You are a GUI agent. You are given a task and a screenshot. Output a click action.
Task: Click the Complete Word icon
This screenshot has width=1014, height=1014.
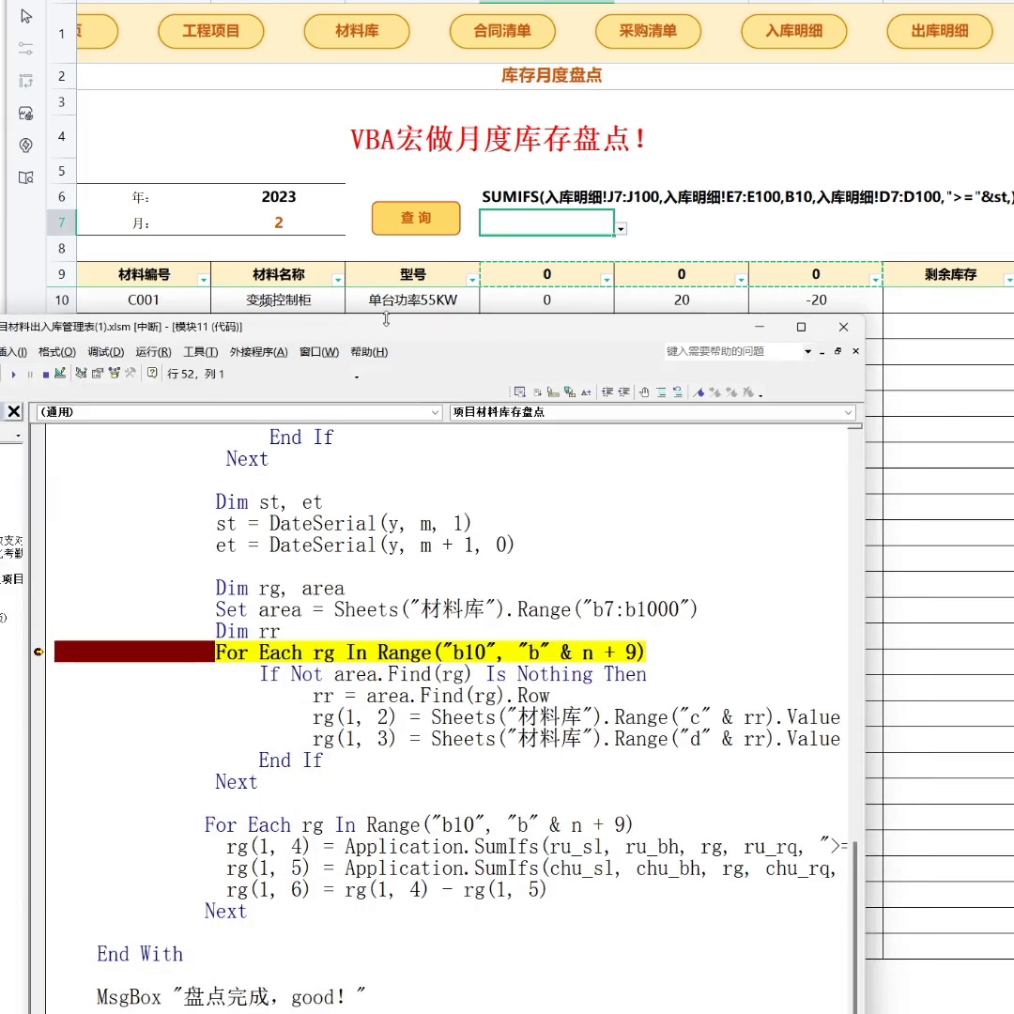(586, 392)
